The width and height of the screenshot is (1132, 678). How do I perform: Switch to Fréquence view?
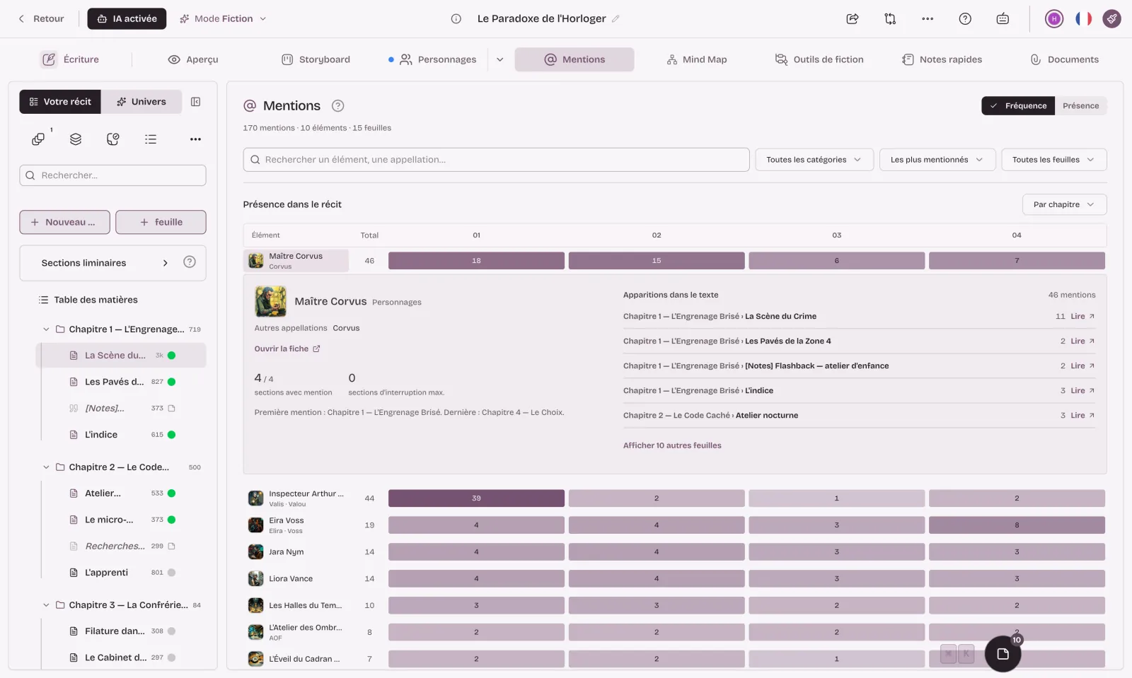click(x=1018, y=106)
